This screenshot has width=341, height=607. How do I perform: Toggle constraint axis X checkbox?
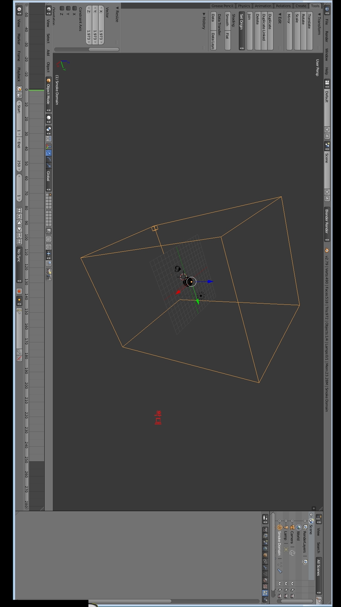pos(75,8)
